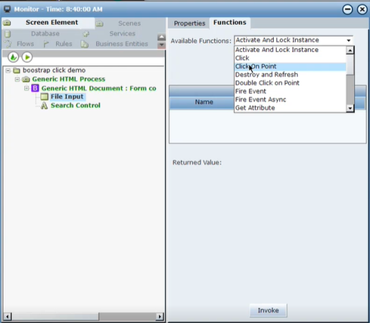Collapse the boostrap click demo tree node
The width and height of the screenshot is (370, 323).
click(x=8, y=71)
